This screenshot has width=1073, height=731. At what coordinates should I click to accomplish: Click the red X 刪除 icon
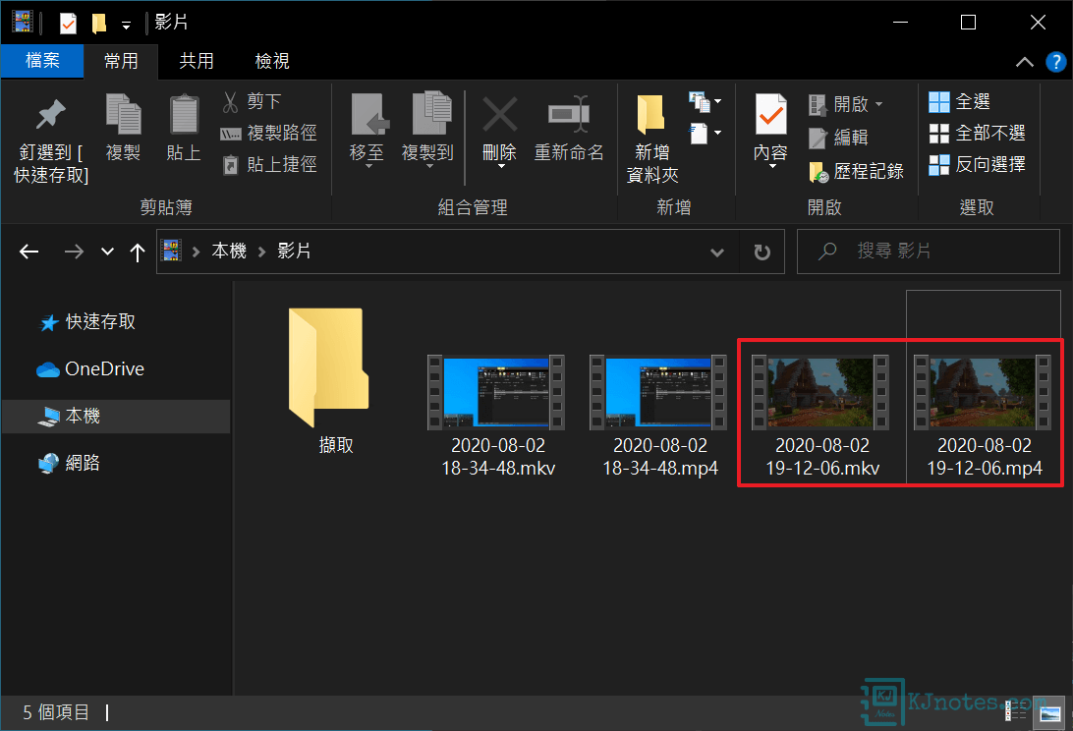tap(499, 115)
